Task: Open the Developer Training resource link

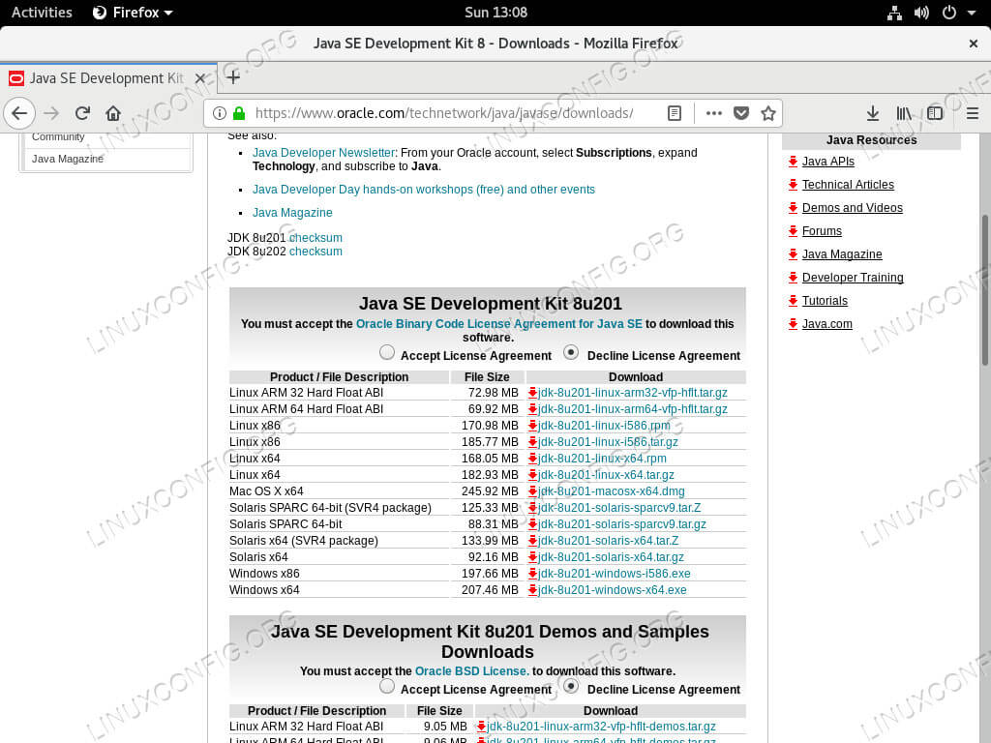Action: click(x=853, y=278)
